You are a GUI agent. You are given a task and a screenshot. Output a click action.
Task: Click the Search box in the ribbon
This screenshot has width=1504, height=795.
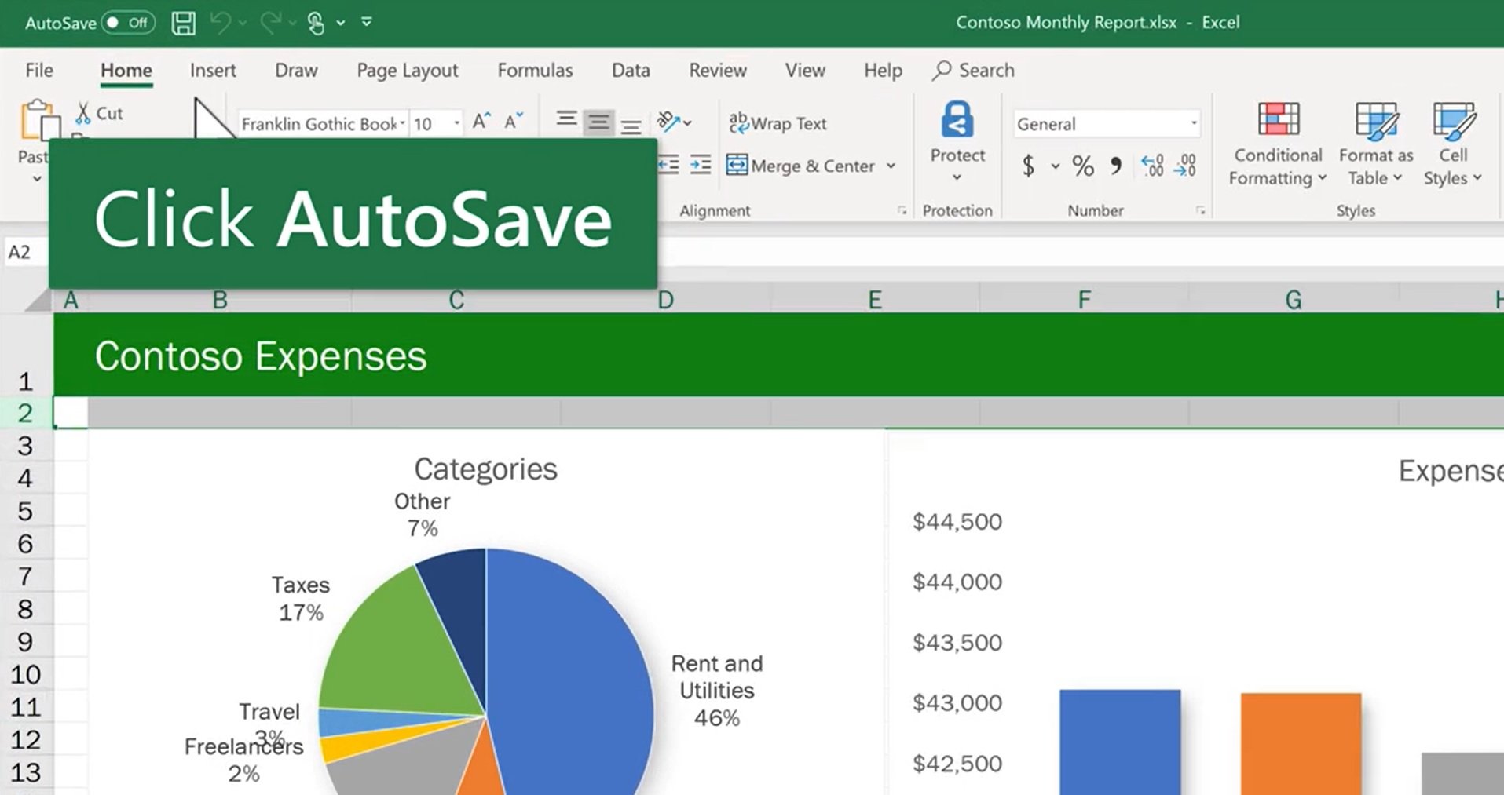tap(974, 71)
